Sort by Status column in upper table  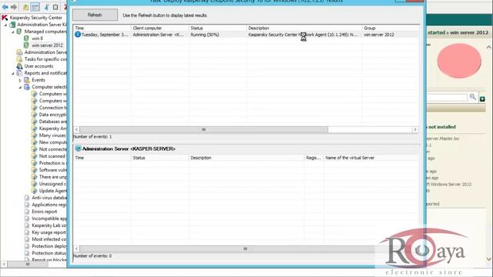click(x=217, y=28)
